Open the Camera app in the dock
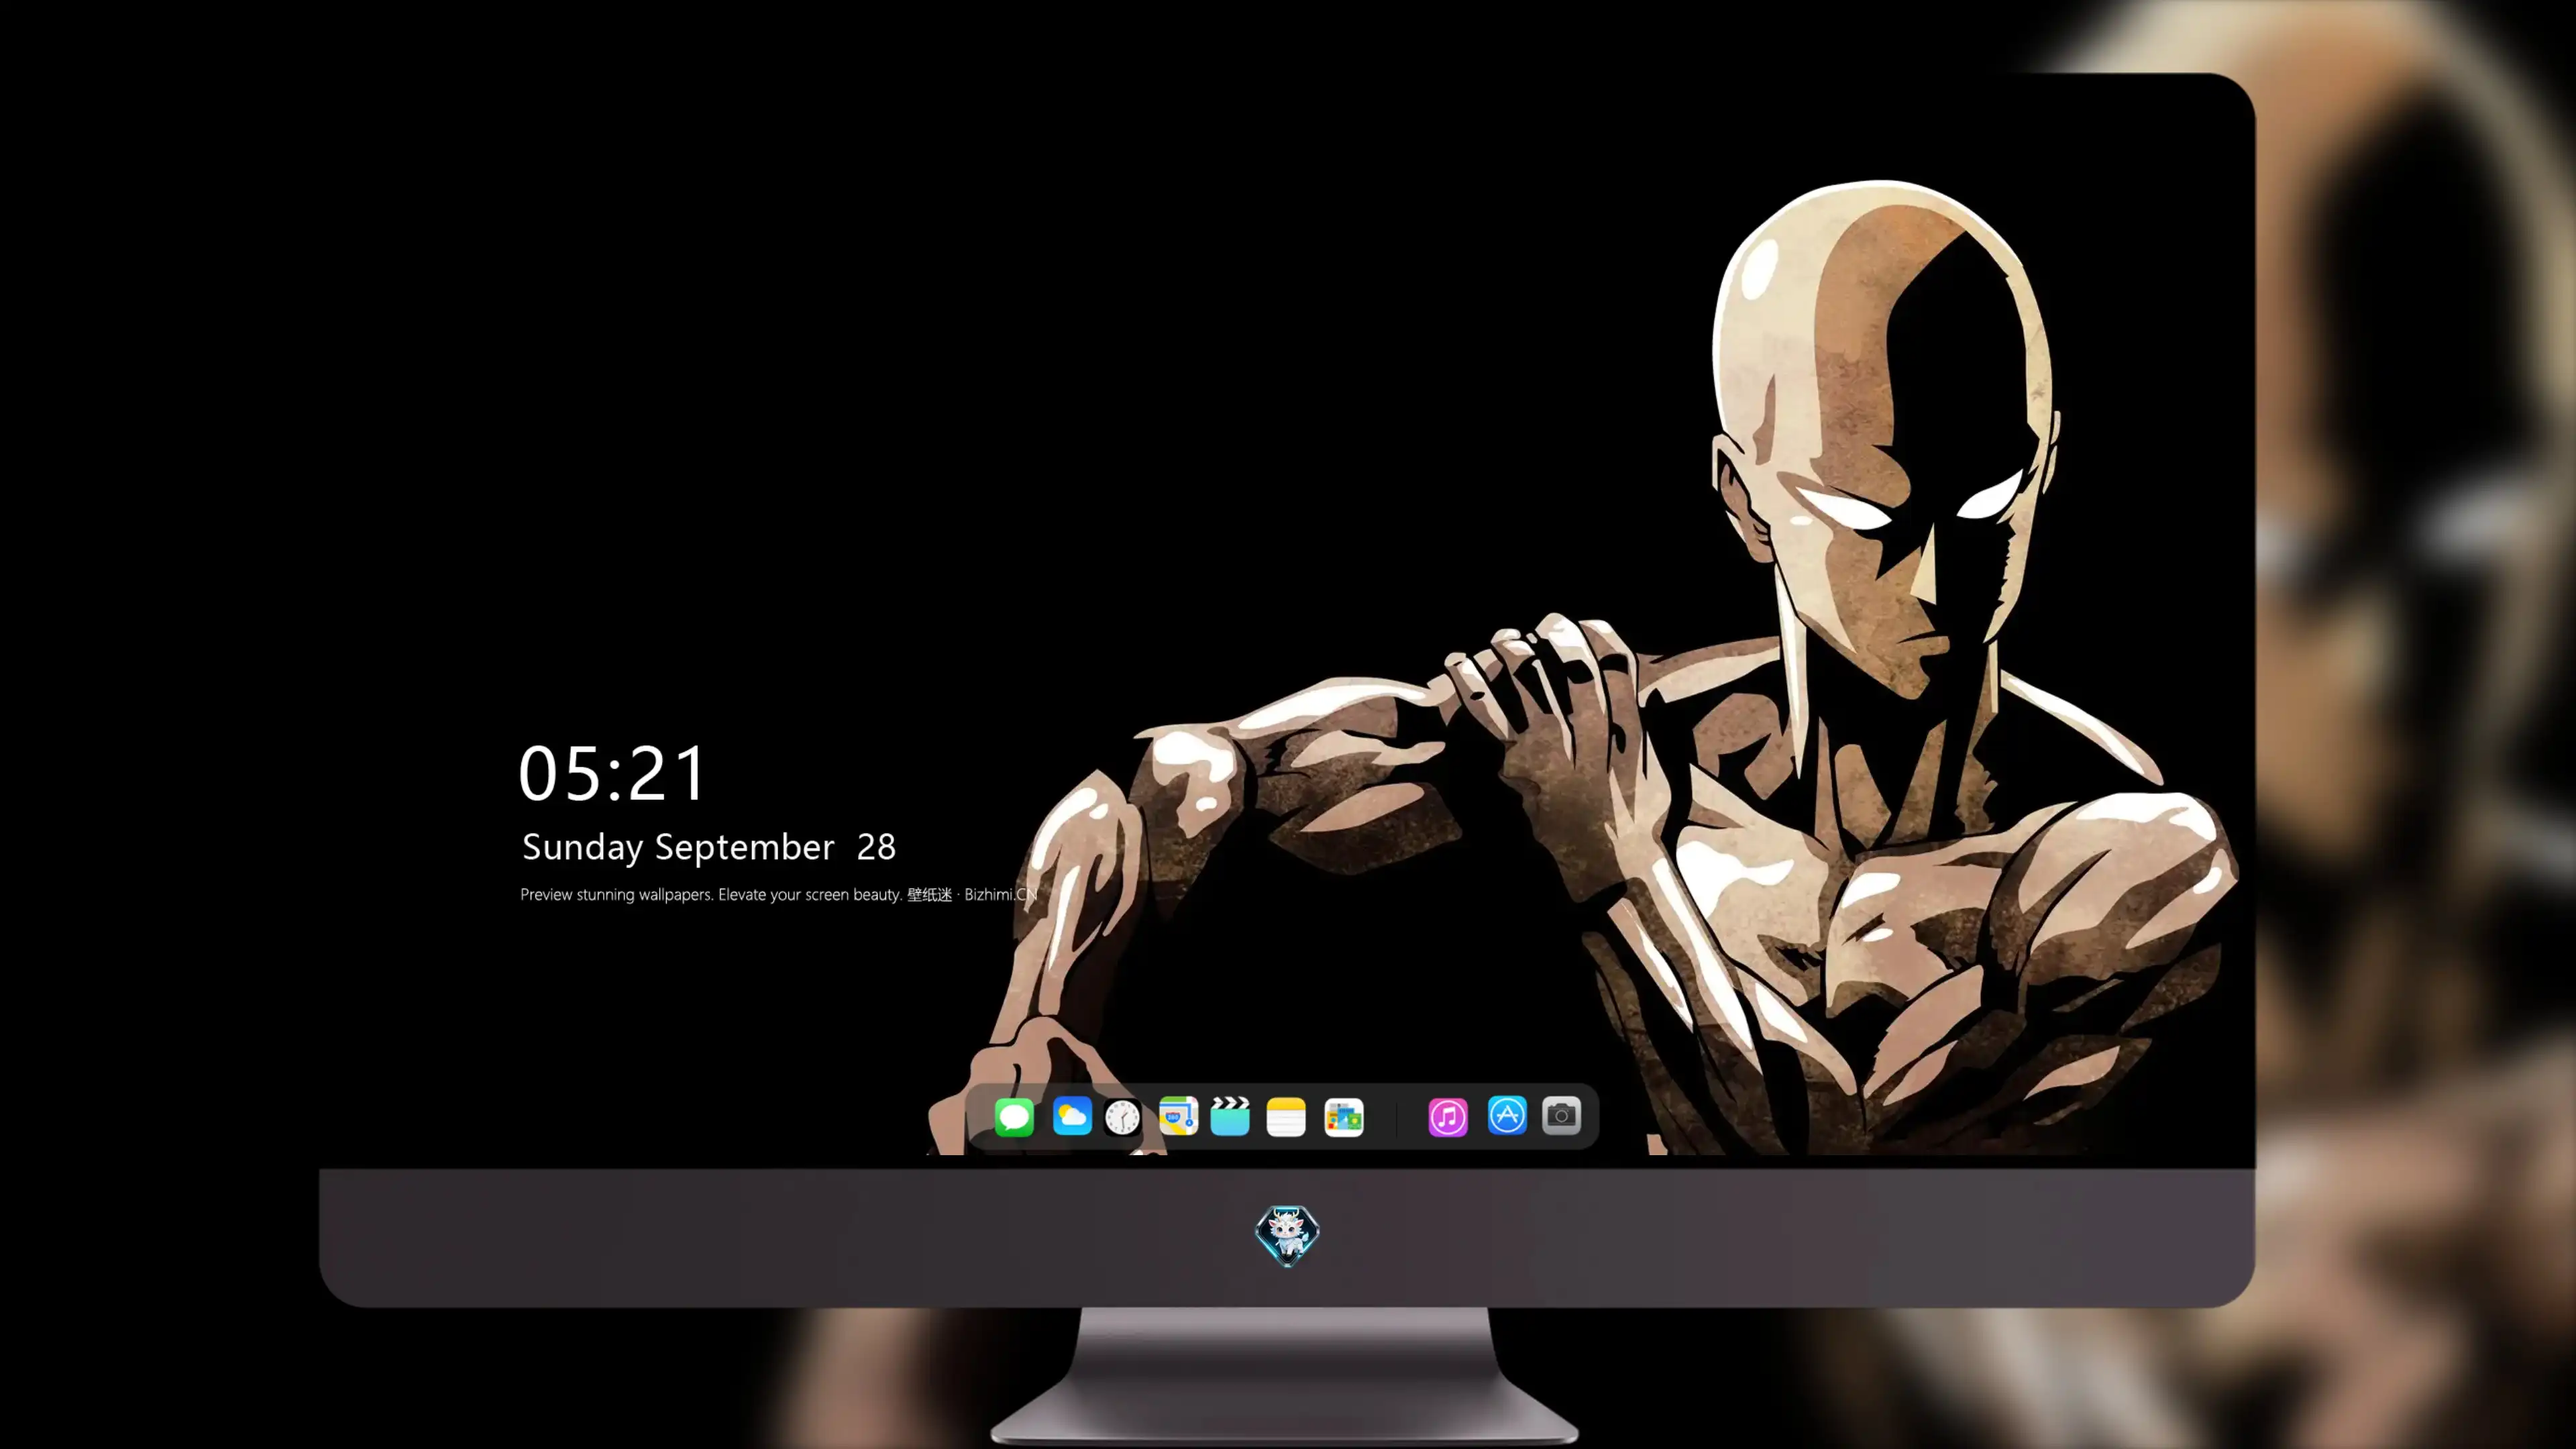The width and height of the screenshot is (2576, 1449). (x=1561, y=1115)
